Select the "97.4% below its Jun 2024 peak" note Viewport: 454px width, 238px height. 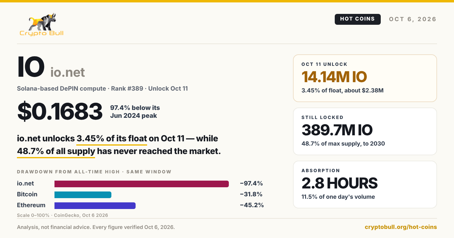(135, 111)
